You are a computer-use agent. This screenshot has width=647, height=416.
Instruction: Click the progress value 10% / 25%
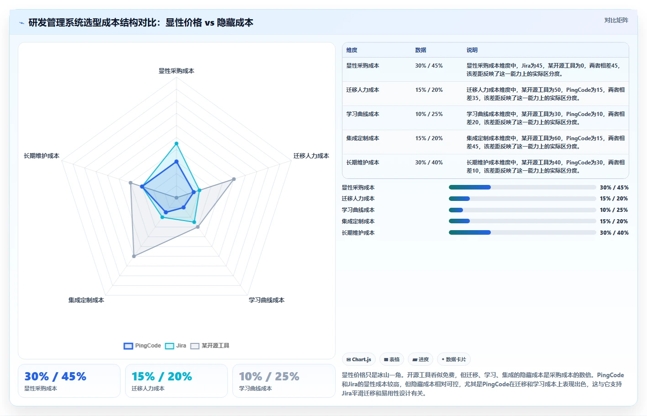tap(614, 210)
